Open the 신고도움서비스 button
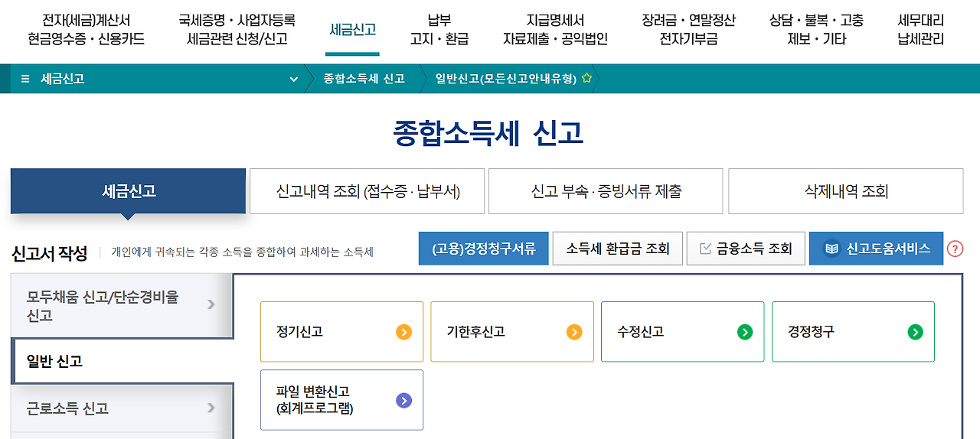 point(876,249)
